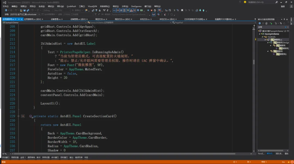Restart the debug session with the circular arrow

(x=155, y=10)
